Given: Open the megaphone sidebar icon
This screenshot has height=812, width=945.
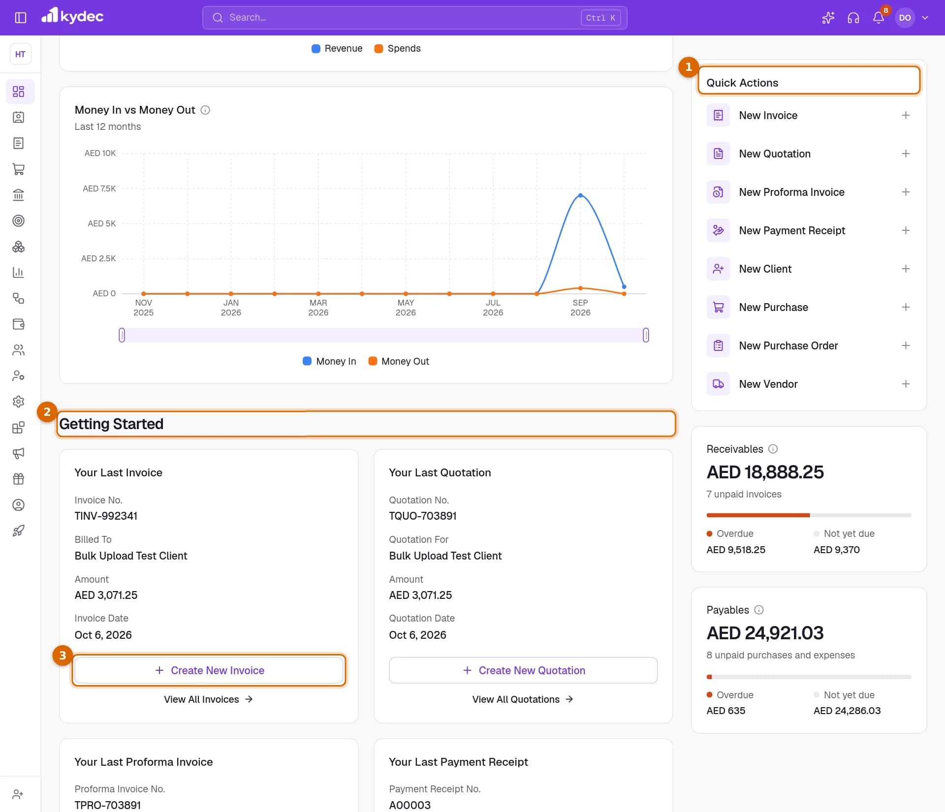Looking at the screenshot, I should [x=19, y=453].
